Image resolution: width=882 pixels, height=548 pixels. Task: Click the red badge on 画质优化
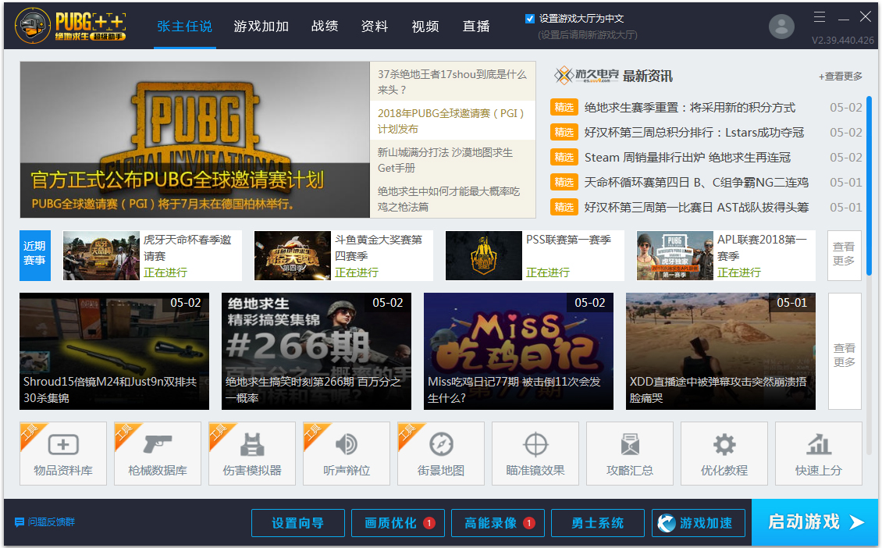click(429, 523)
